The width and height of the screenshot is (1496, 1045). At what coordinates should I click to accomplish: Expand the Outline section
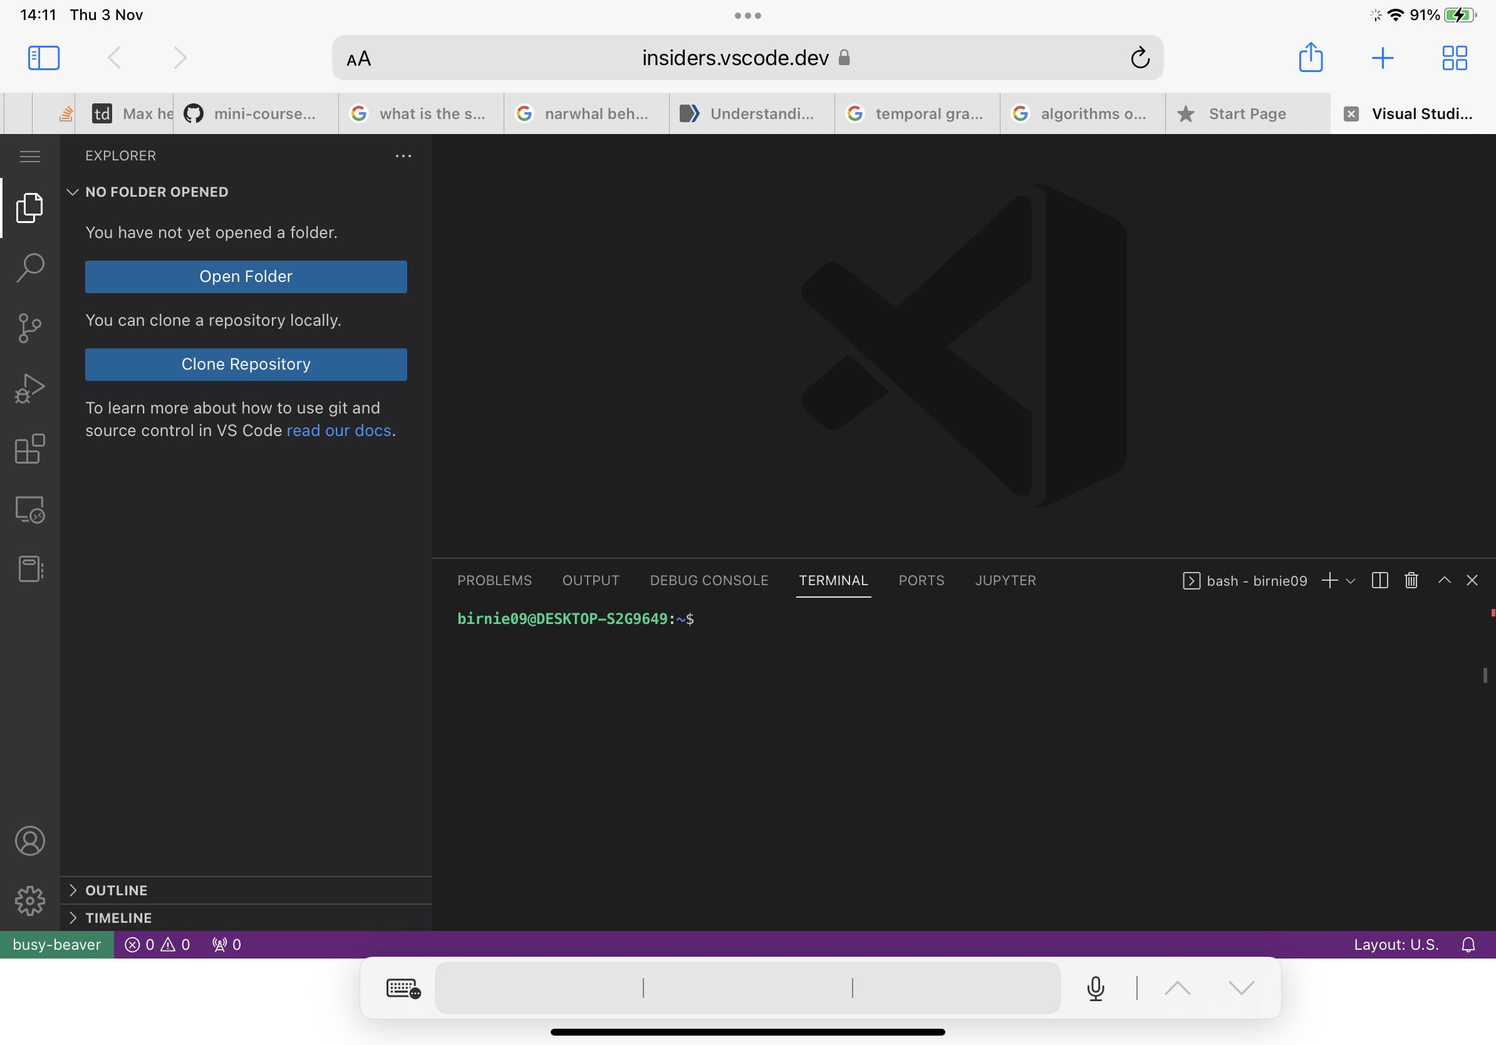246,890
